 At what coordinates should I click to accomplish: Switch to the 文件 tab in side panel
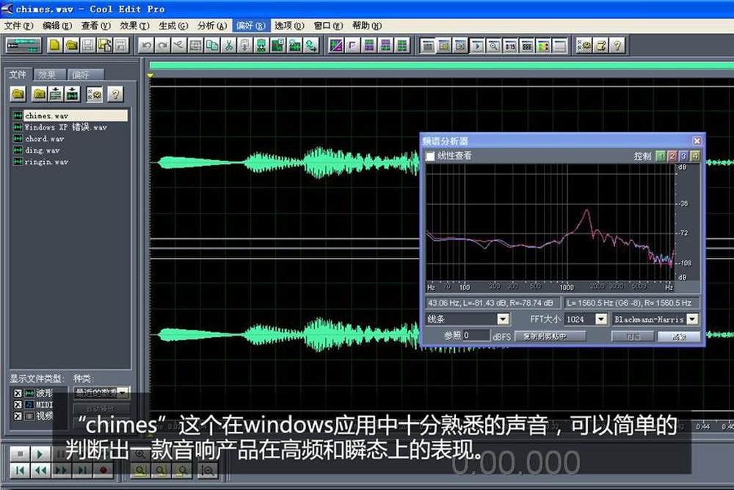[18, 74]
